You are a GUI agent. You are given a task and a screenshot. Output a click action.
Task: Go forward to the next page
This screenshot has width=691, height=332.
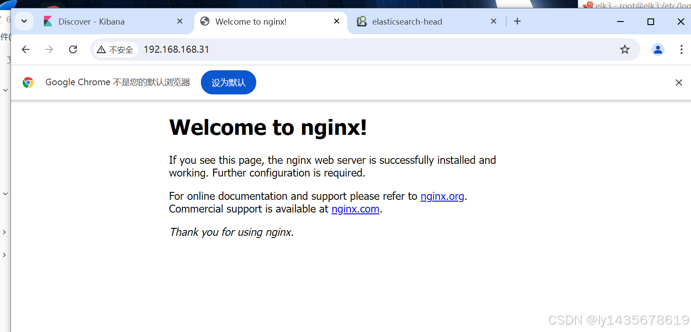pyautogui.click(x=49, y=49)
